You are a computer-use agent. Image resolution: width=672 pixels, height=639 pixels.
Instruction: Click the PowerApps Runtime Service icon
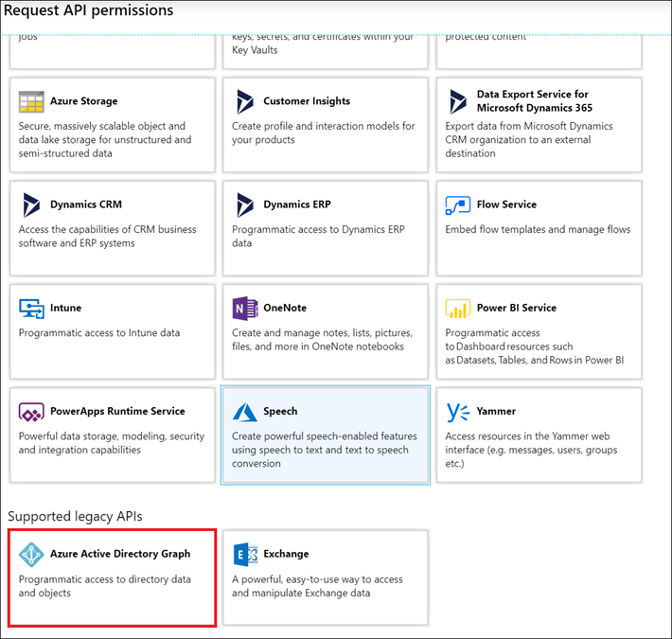[31, 412]
